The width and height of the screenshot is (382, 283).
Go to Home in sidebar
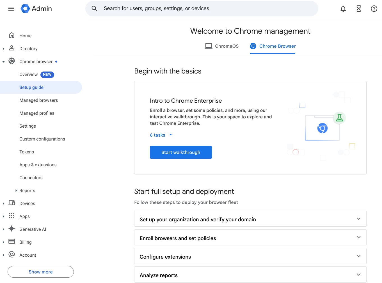click(26, 36)
